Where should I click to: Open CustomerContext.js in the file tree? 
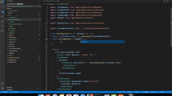point(16,24)
